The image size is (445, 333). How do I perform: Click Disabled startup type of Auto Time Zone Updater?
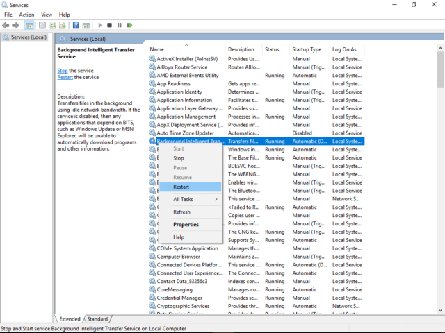(302, 133)
